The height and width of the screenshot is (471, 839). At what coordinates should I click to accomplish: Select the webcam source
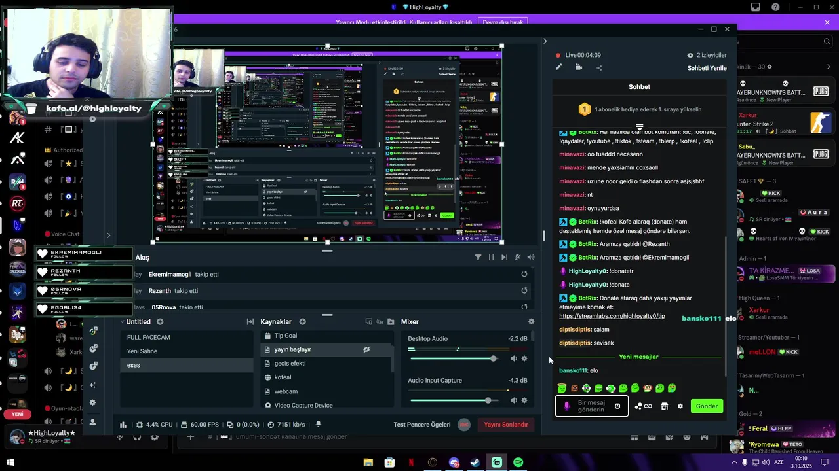(x=326, y=391)
